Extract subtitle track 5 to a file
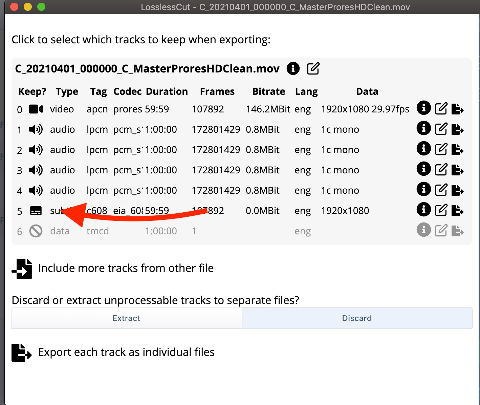Viewport: 480px width, 405px height. point(457,211)
